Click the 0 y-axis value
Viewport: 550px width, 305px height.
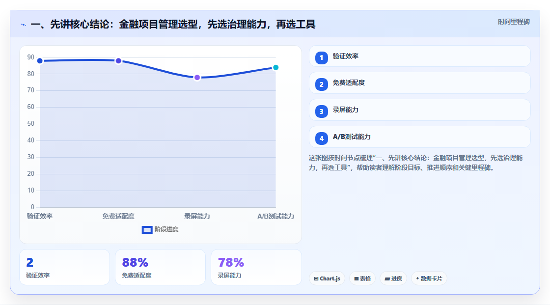[x=32, y=207]
